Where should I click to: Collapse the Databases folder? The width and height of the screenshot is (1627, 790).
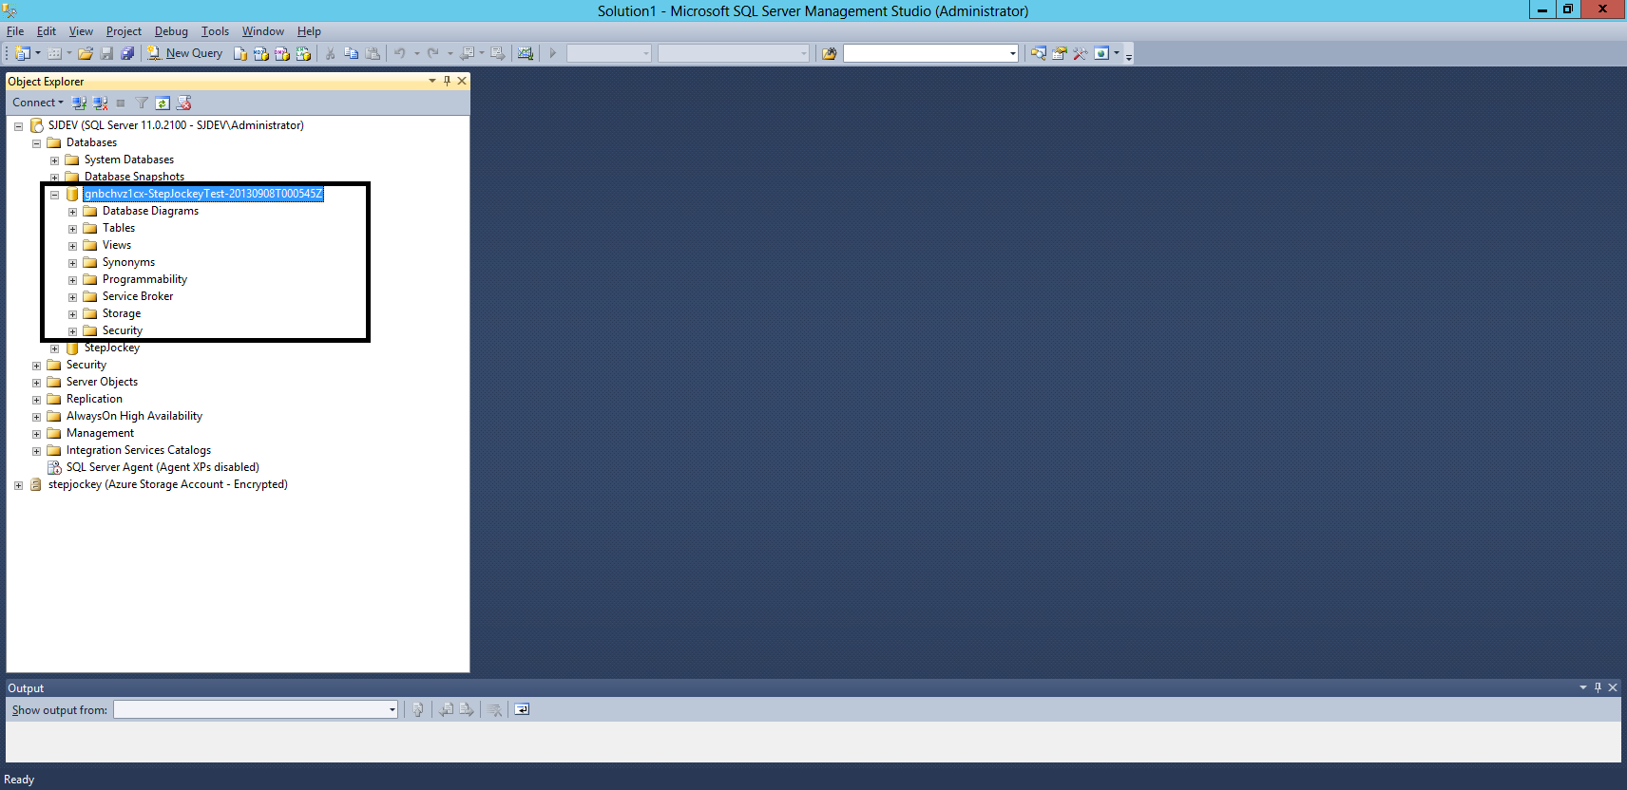click(x=36, y=143)
